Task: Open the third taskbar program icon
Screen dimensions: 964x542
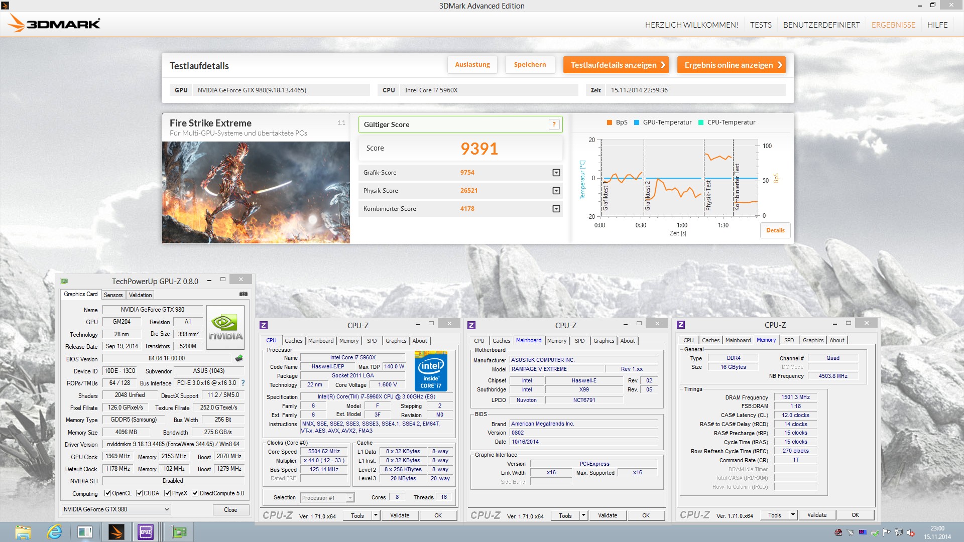Action: coord(85,532)
